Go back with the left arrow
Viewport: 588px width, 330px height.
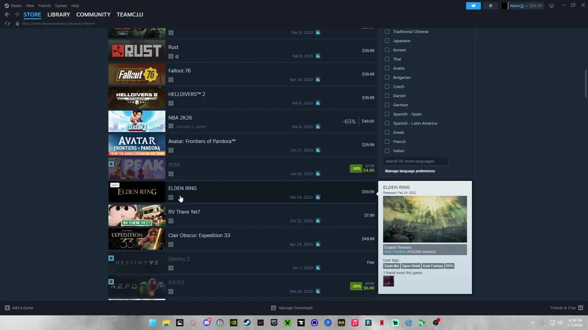[x=7, y=15]
